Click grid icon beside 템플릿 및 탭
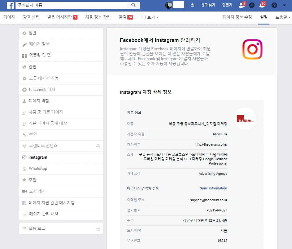Screen dimensions: 292x249 [x=24, y=56]
